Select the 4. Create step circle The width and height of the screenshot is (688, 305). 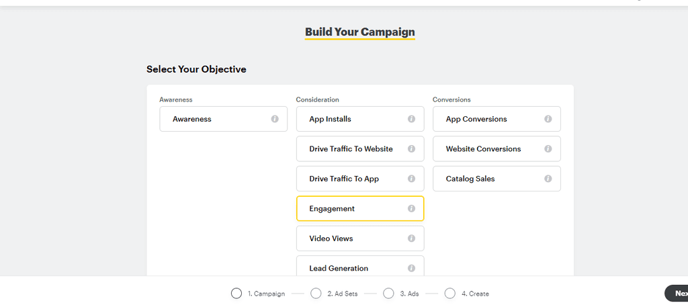[x=449, y=293]
